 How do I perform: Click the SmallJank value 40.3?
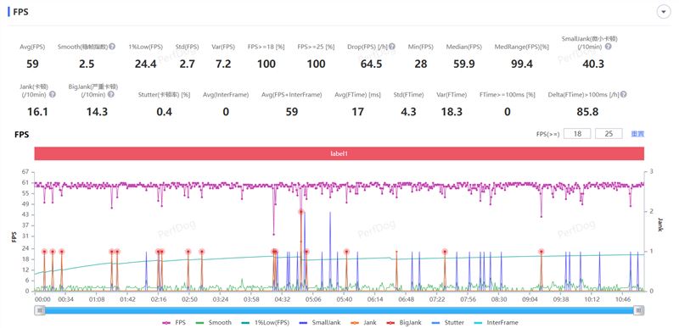tap(592, 64)
